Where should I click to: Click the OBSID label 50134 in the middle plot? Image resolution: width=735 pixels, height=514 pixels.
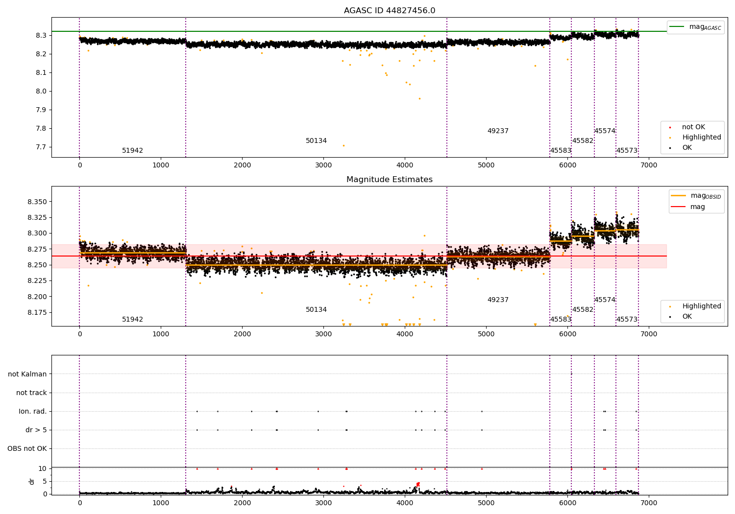[x=316, y=310]
